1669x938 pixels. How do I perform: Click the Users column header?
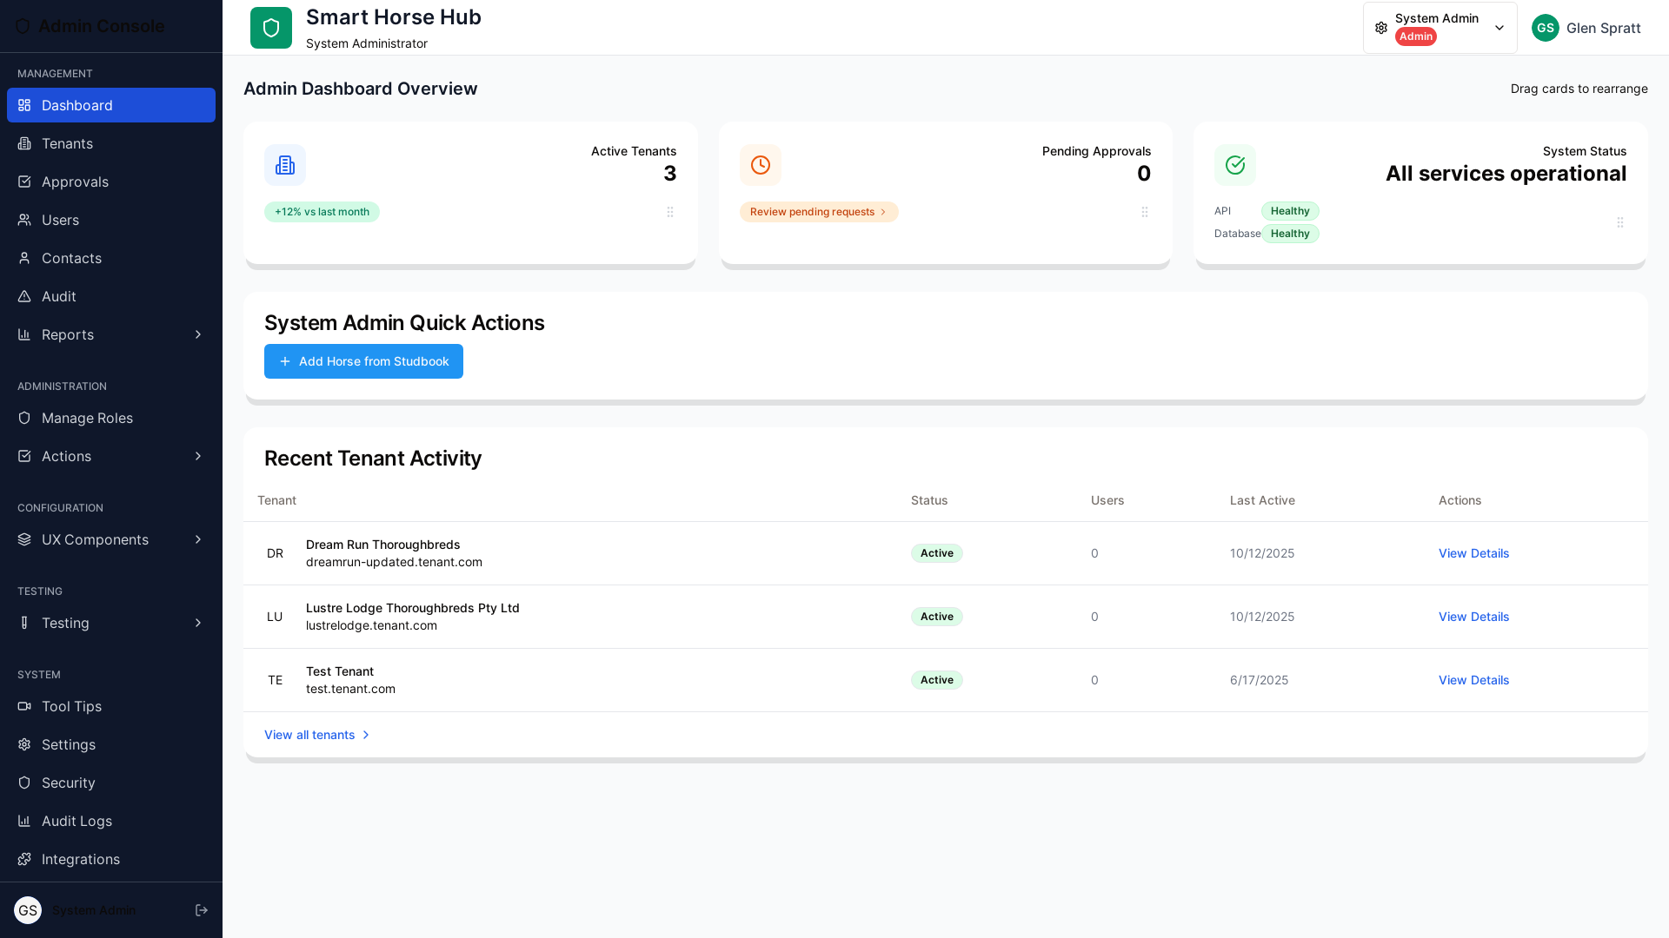(1107, 500)
